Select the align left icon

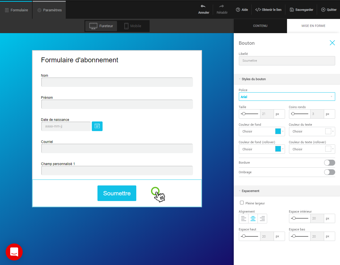point(244,219)
